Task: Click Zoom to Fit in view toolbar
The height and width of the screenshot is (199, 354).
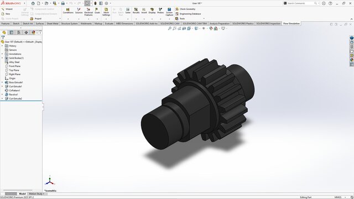Action: point(170,28)
